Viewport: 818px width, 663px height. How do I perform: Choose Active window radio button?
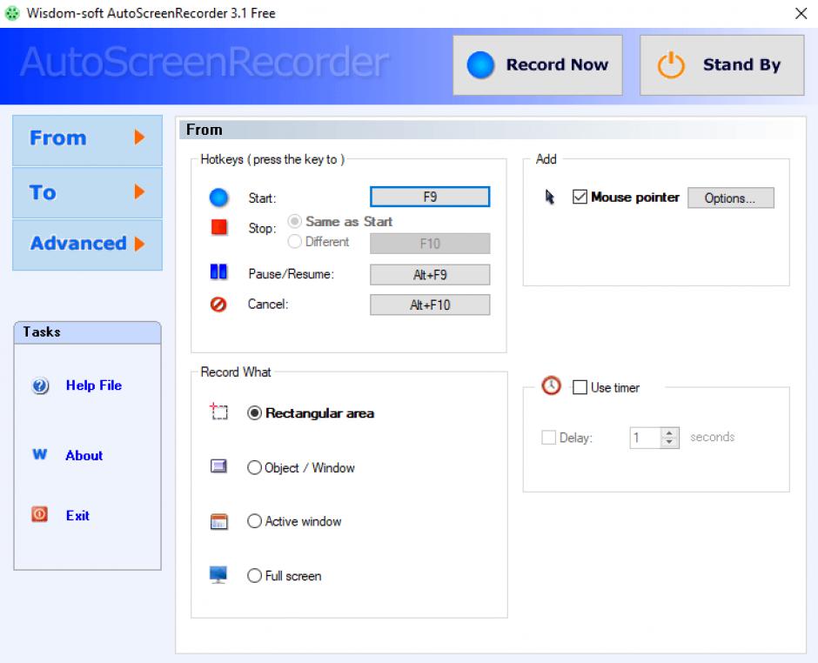(x=254, y=521)
